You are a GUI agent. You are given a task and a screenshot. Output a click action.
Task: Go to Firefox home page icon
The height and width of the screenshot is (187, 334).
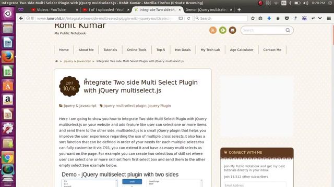pyautogui.click(x=278, y=18)
